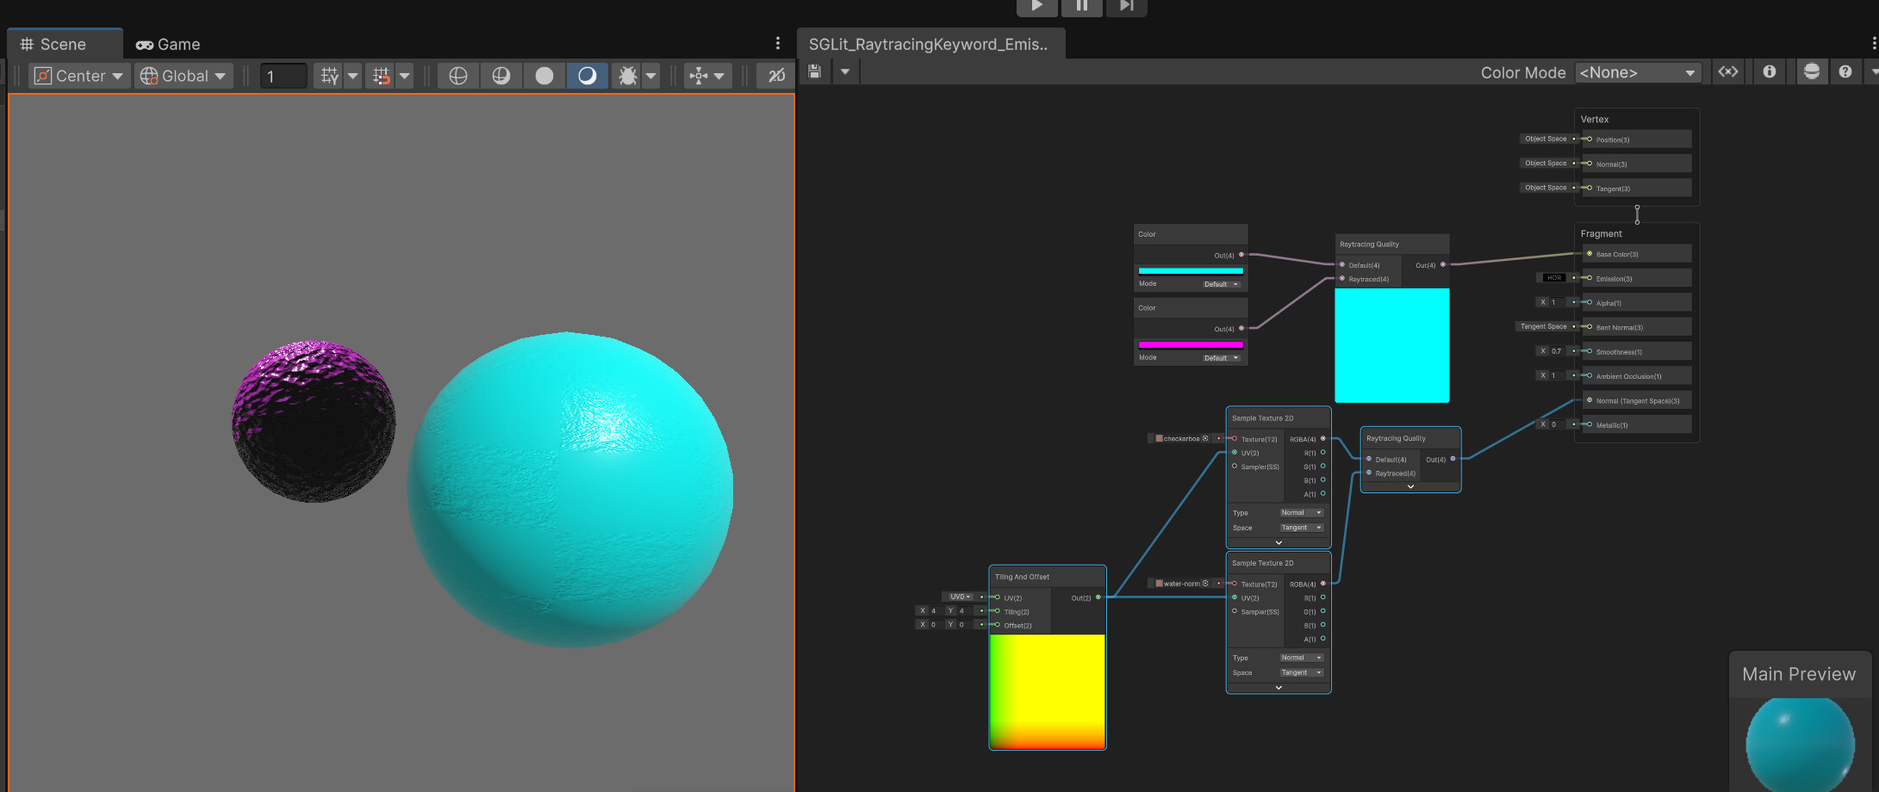Viewport: 1879px width, 792px height.
Task: Open Shader Graph help question mark icon
Action: pyautogui.click(x=1845, y=71)
